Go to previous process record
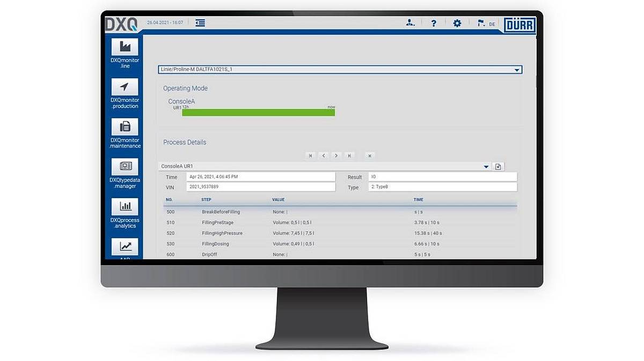This screenshot has height=361, width=644. pos(323,155)
